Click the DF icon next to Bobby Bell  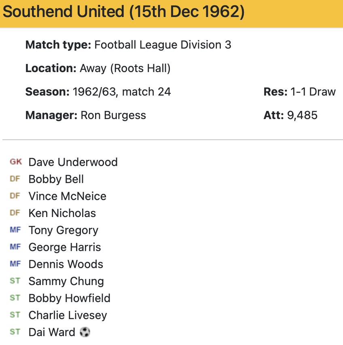click(x=15, y=179)
